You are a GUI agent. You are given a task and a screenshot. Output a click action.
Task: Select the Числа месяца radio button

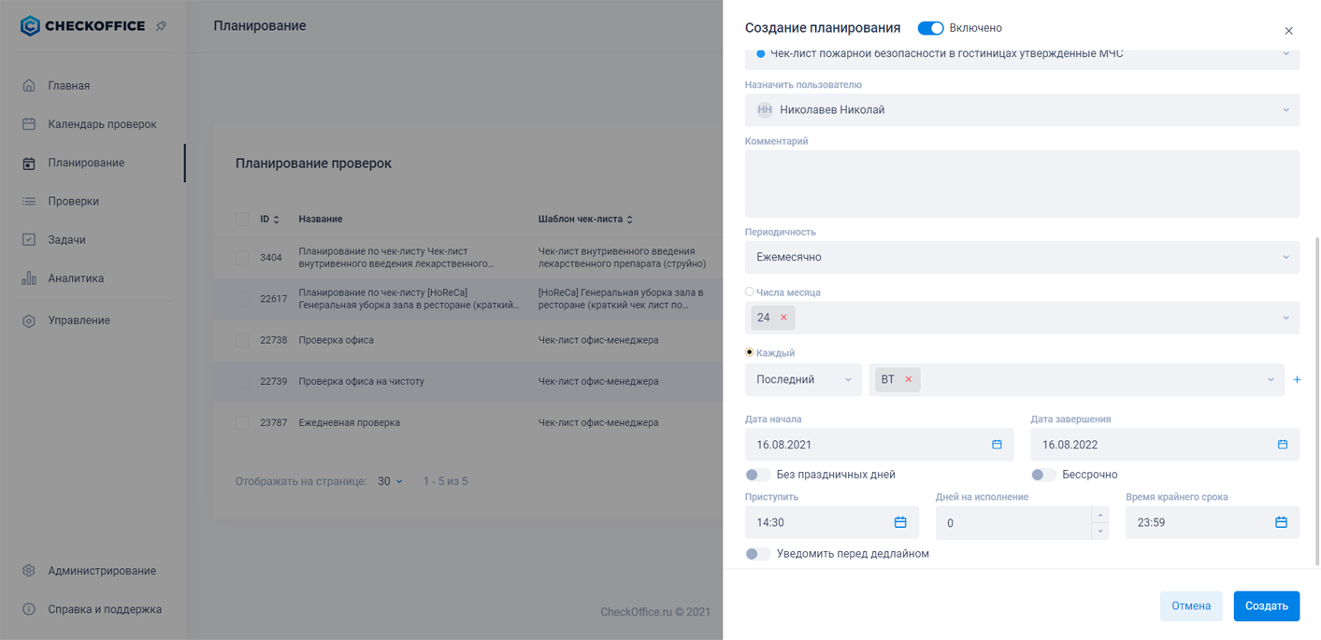point(748,291)
